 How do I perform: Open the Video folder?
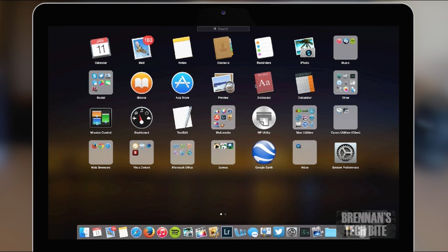click(x=304, y=153)
